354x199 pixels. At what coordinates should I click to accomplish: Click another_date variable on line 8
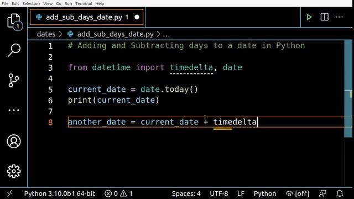point(97,122)
